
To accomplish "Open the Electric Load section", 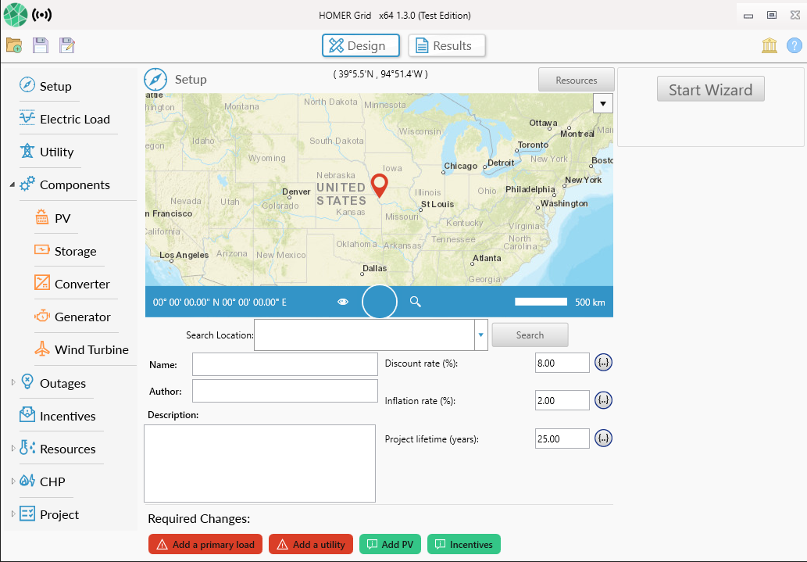I will click(x=75, y=119).
